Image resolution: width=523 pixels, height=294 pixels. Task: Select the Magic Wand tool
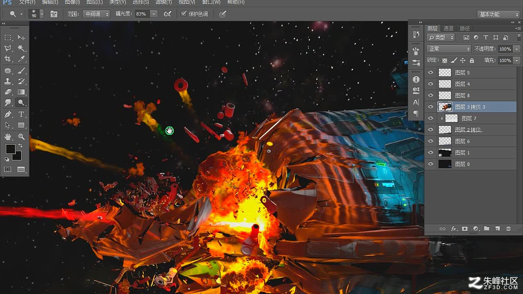point(21,48)
